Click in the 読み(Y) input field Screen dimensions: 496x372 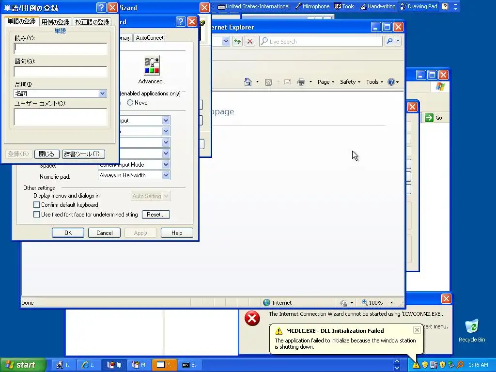point(61,49)
